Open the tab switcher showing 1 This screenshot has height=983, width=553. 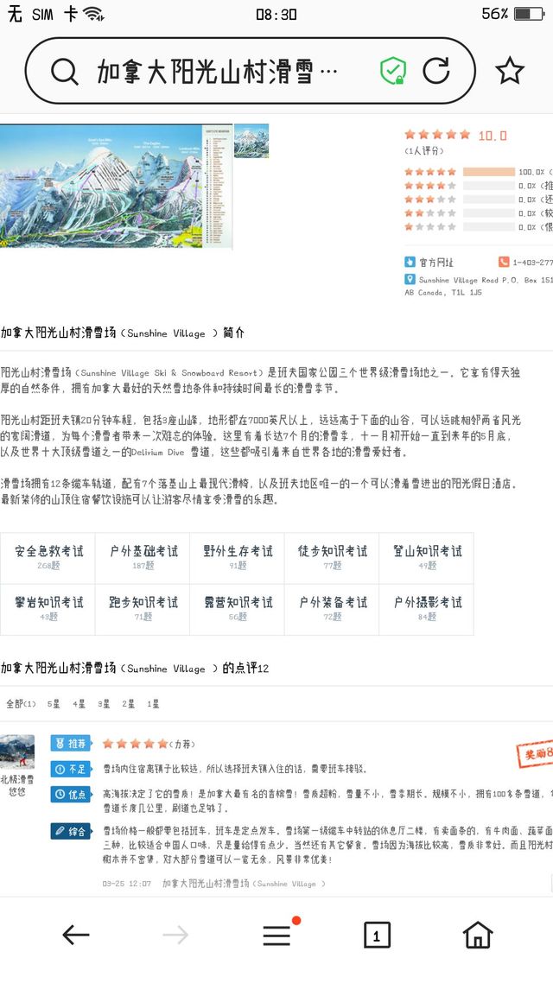tap(377, 935)
